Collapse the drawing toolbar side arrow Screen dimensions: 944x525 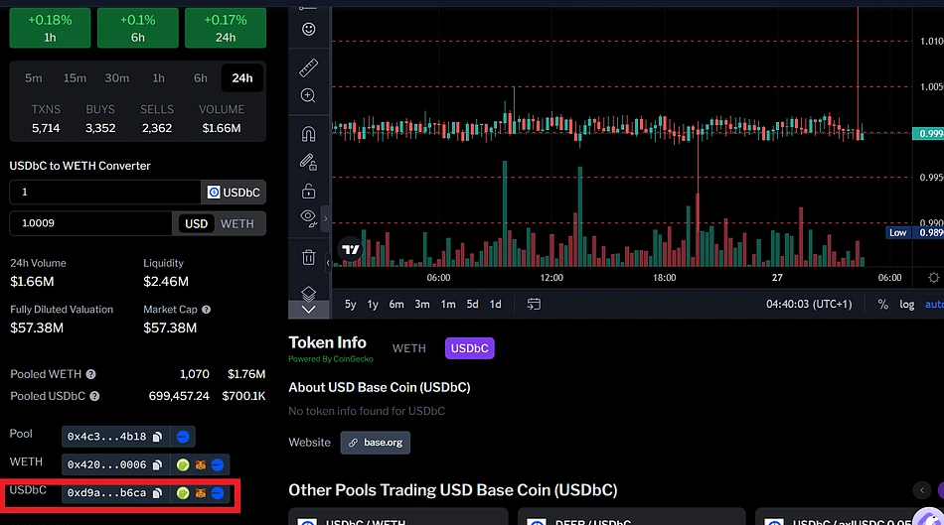(326, 218)
